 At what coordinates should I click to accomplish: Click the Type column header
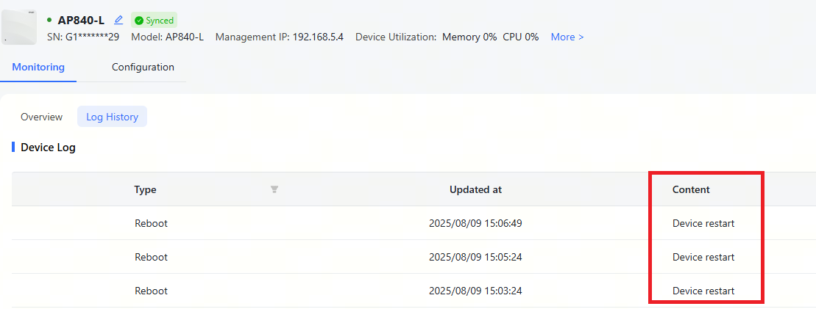pos(145,189)
